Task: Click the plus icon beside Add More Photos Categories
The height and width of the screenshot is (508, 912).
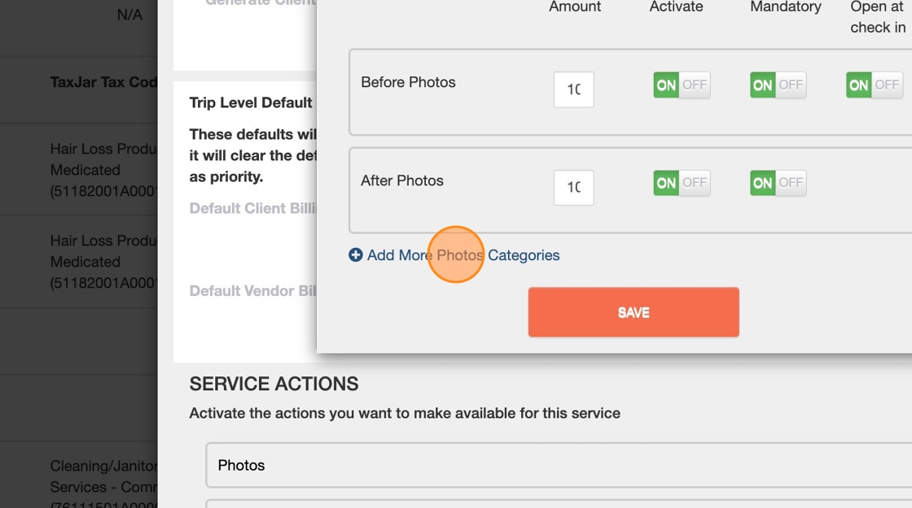Action: 356,255
